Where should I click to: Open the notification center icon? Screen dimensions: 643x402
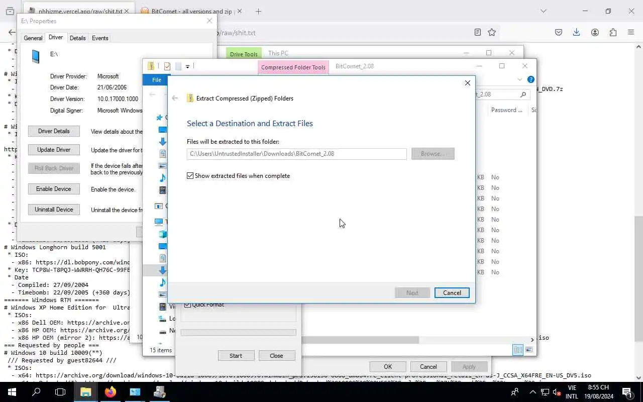tap(627, 392)
